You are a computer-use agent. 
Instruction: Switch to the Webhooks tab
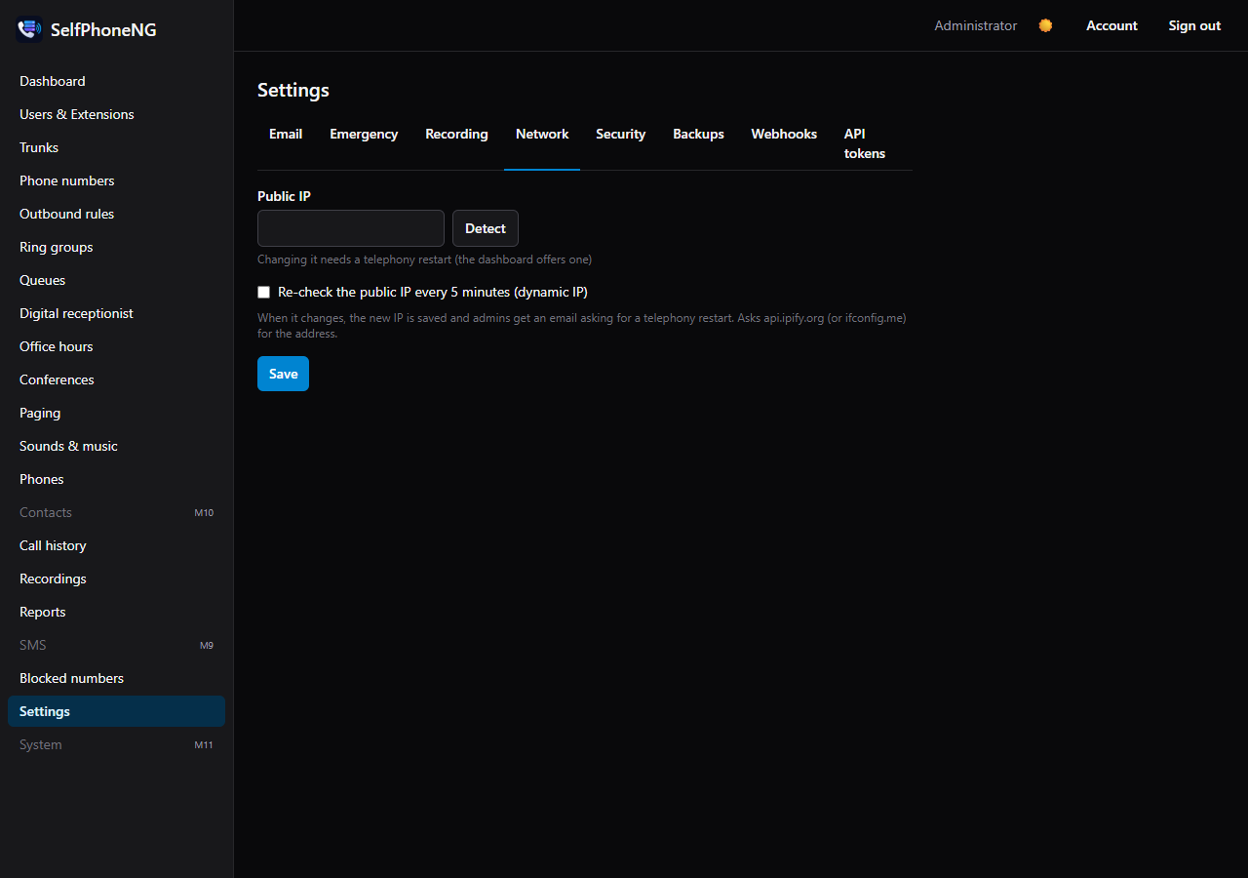784,134
